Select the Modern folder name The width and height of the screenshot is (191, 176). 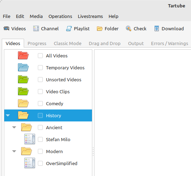point(54,151)
